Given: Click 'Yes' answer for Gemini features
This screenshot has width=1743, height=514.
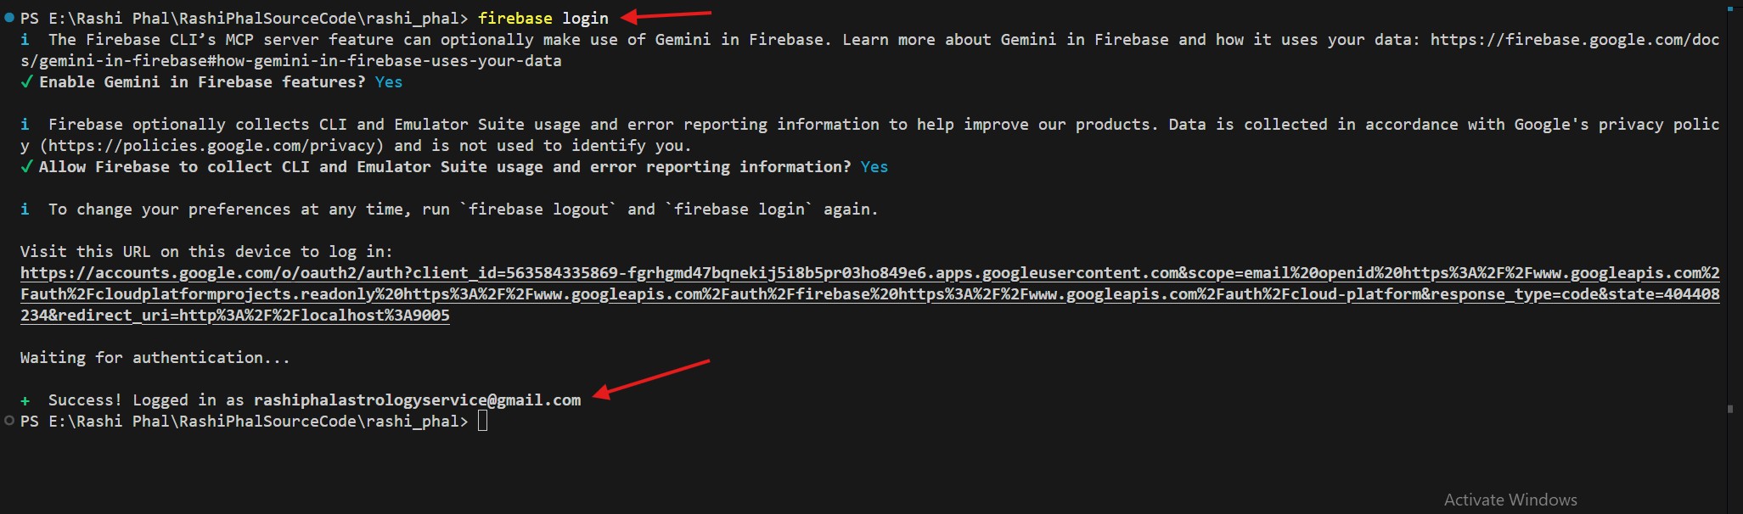Looking at the screenshot, I should pyautogui.click(x=389, y=82).
